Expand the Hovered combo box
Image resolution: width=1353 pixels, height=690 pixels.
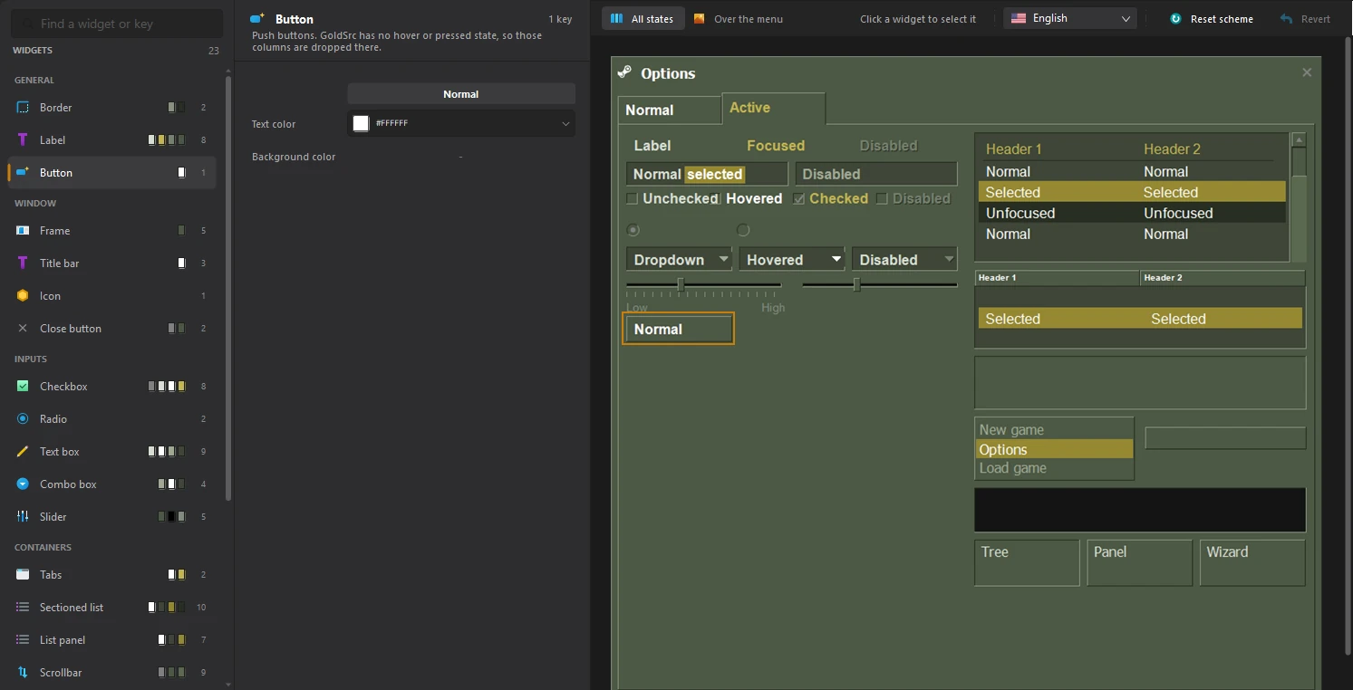click(792, 259)
